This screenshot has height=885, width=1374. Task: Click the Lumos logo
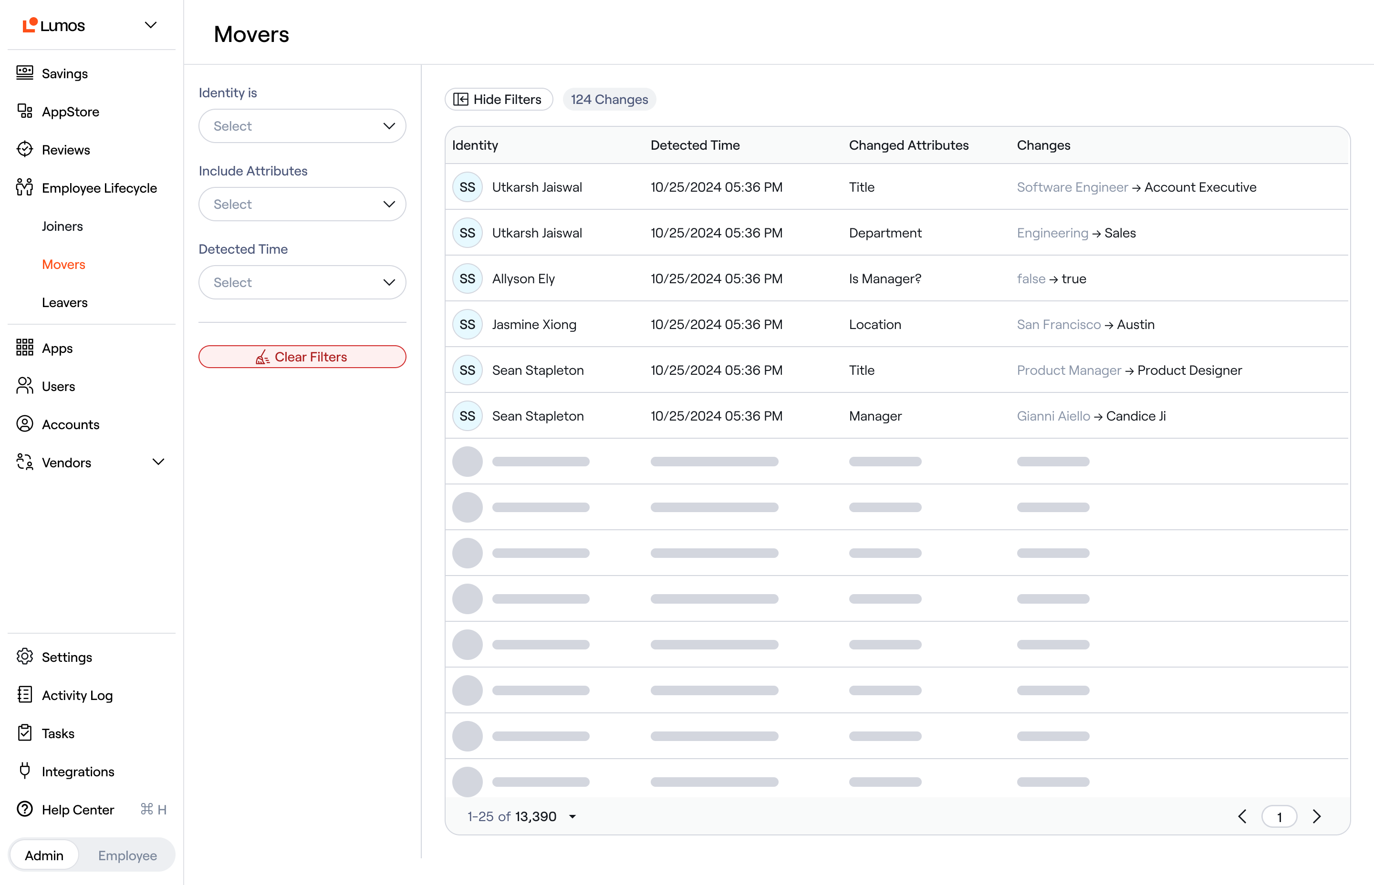pyautogui.click(x=53, y=25)
